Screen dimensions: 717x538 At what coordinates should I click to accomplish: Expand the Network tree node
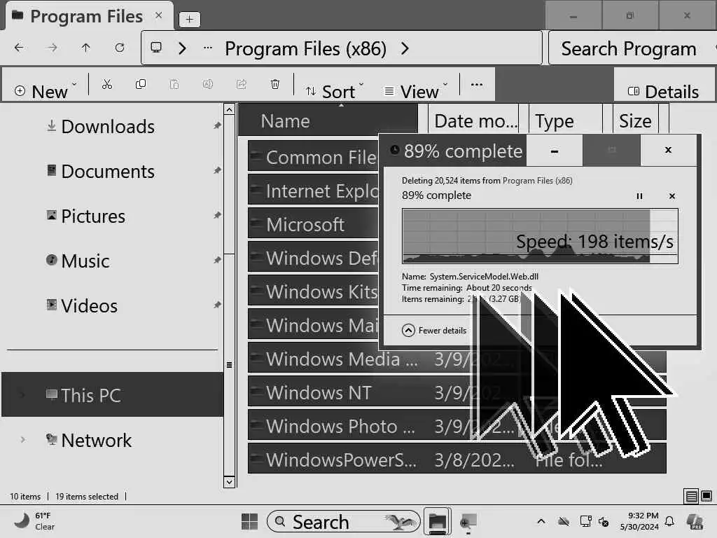(23, 440)
